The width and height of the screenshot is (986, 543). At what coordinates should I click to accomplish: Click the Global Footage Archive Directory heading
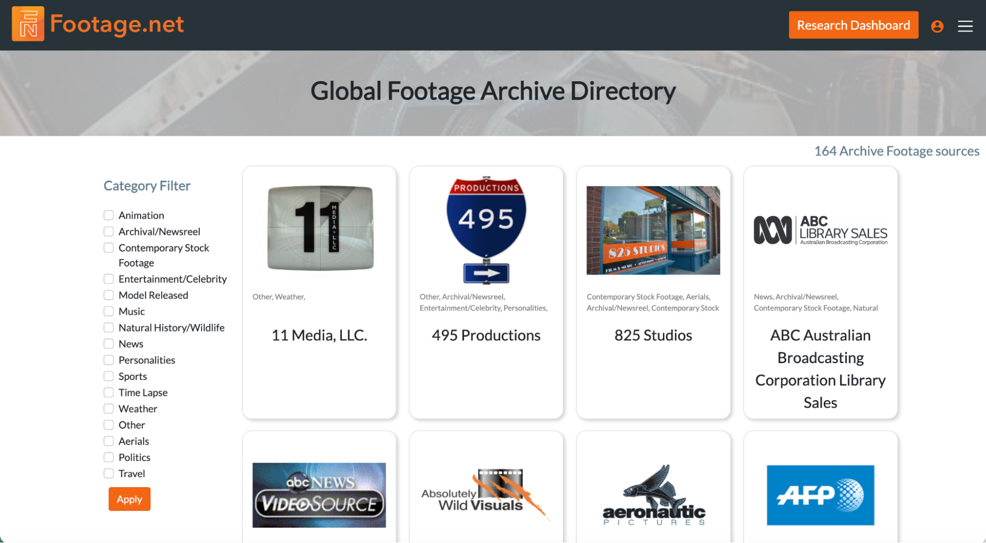pos(493,91)
